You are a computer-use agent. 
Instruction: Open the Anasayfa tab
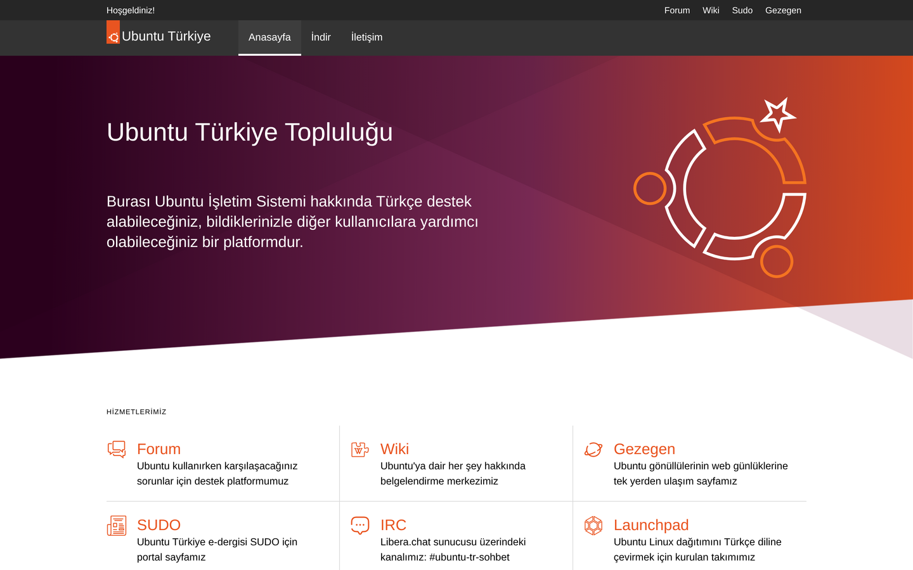click(269, 37)
